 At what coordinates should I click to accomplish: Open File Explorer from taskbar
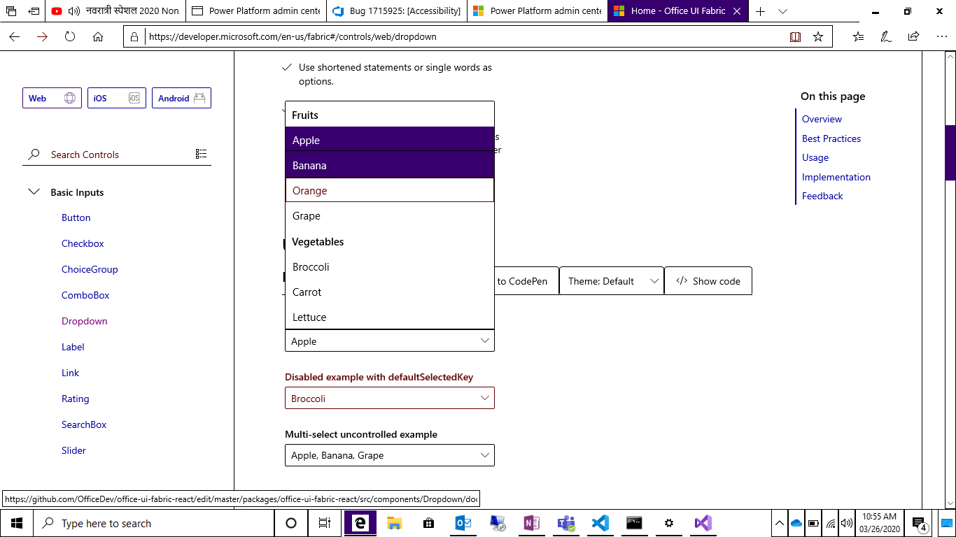point(395,523)
